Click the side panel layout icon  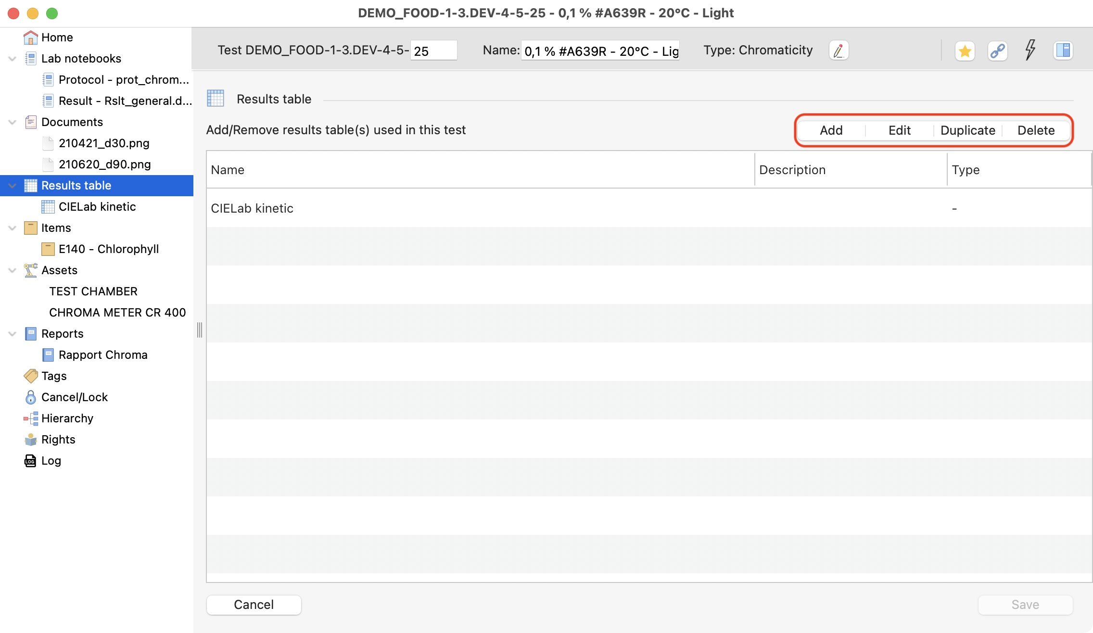click(x=1063, y=51)
